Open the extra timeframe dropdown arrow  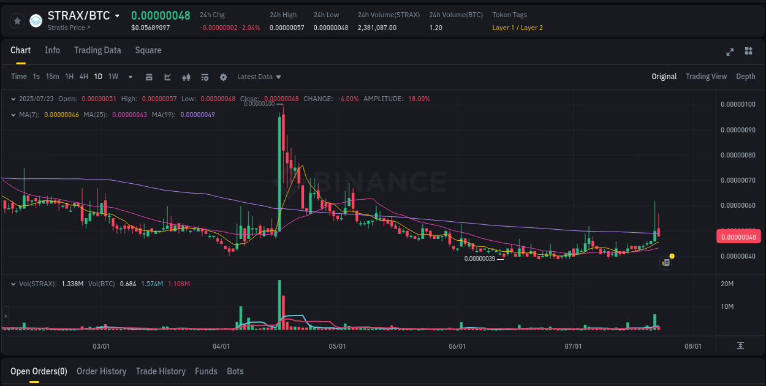(129, 77)
